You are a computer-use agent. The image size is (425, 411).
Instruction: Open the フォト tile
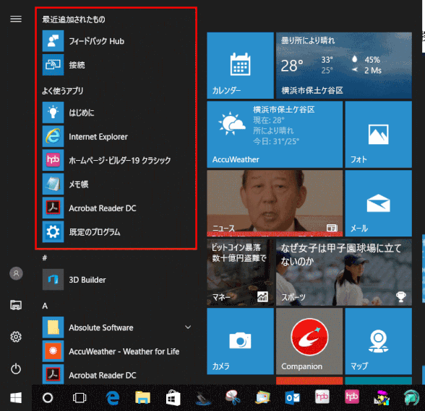(x=379, y=134)
